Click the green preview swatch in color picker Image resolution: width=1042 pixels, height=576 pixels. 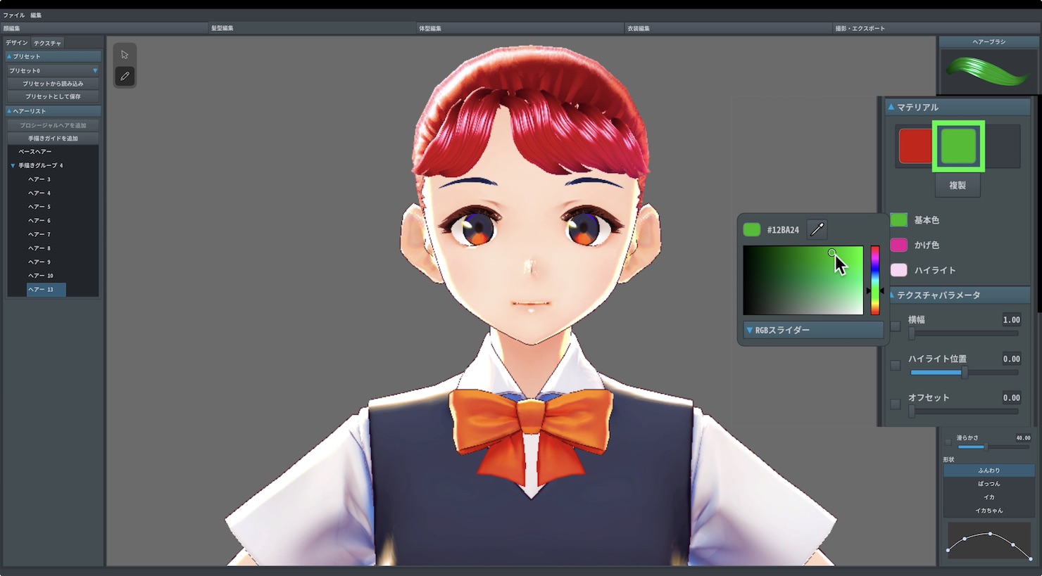coord(752,229)
